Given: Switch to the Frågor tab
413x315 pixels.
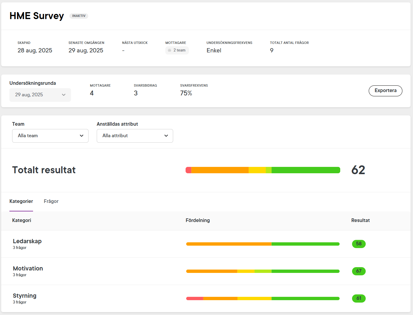Looking at the screenshot, I should [x=51, y=201].
